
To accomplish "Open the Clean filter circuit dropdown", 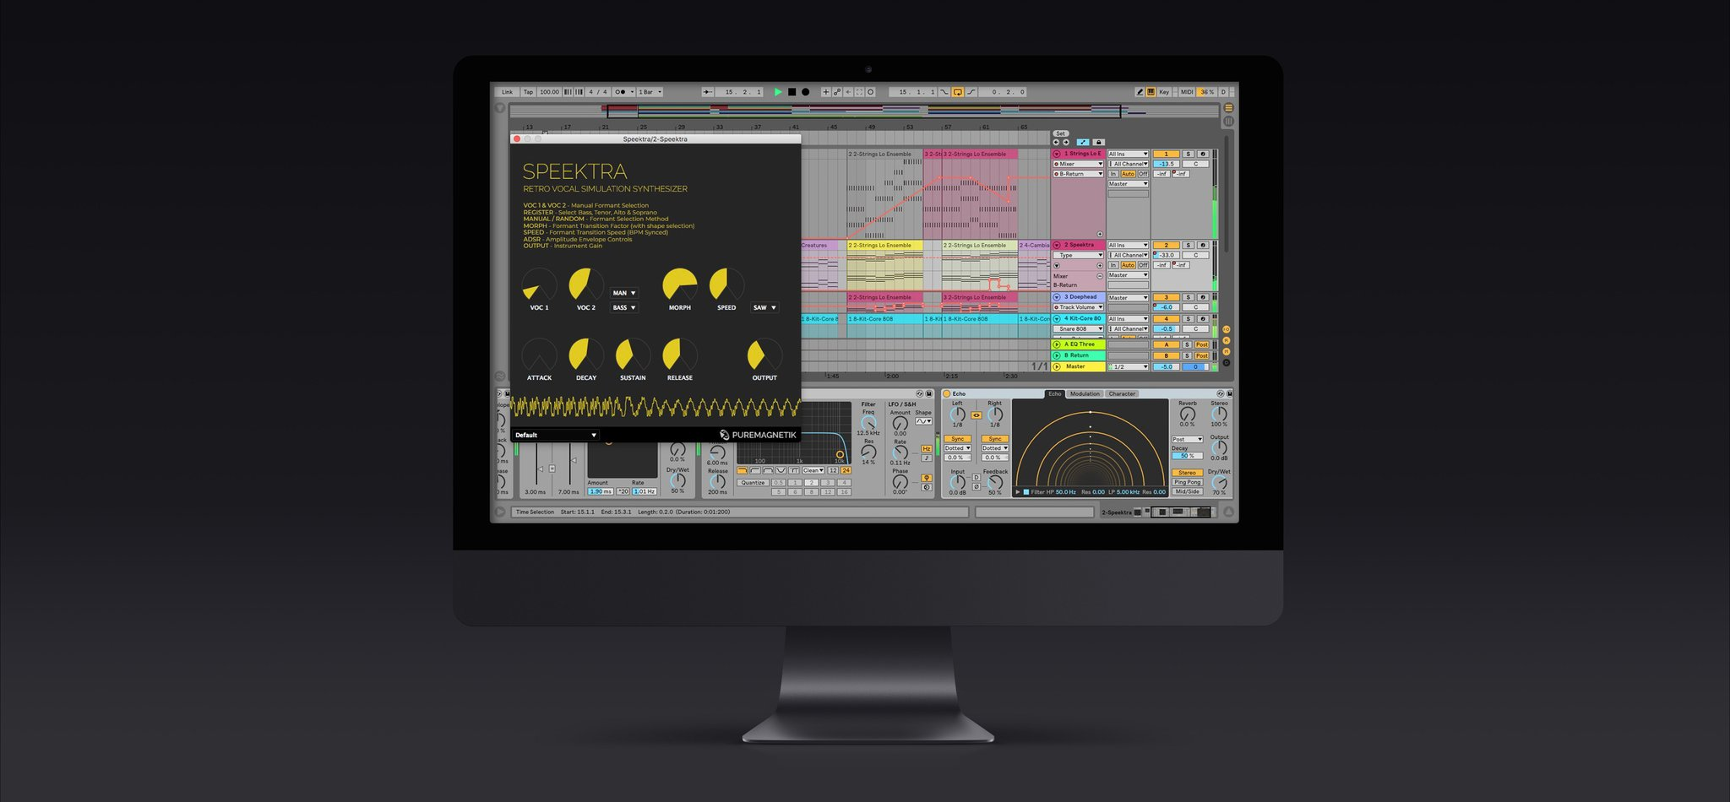I will tap(813, 470).
